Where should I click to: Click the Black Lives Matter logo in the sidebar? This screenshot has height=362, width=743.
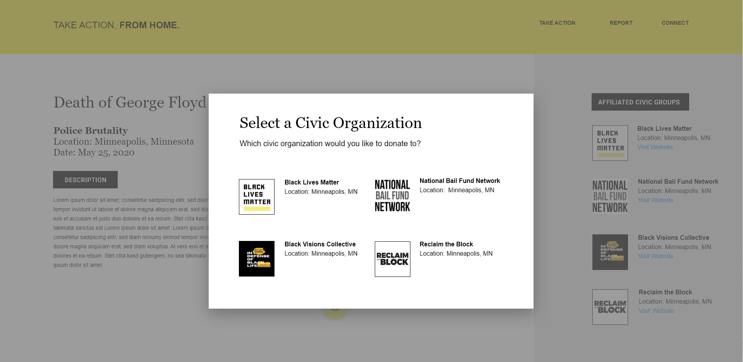(610, 143)
